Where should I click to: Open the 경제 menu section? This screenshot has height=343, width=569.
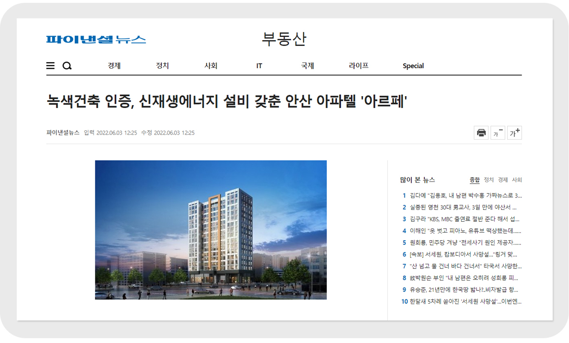point(114,66)
